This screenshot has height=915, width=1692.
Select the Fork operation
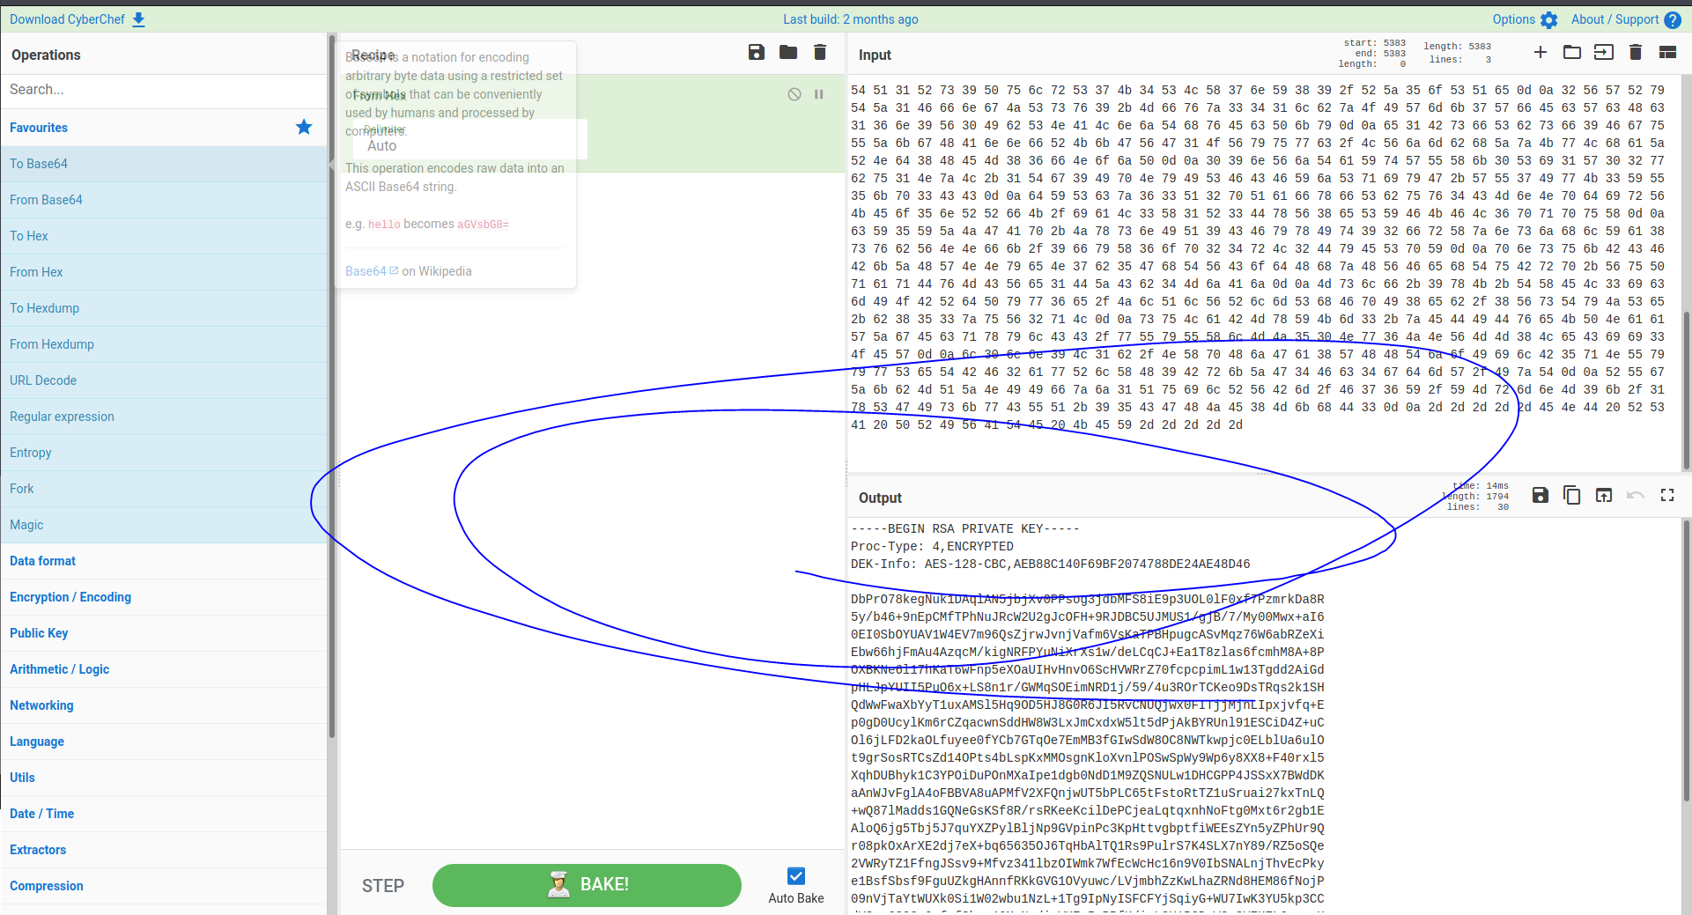pos(164,489)
